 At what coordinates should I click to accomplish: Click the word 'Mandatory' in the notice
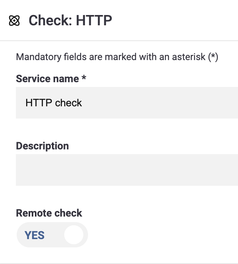(38, 57)
